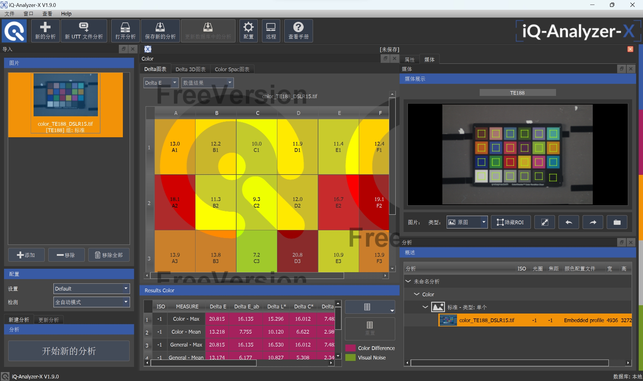643x381 pixels.
Task: Click the 开始新的分析 button
Action: 69,351
